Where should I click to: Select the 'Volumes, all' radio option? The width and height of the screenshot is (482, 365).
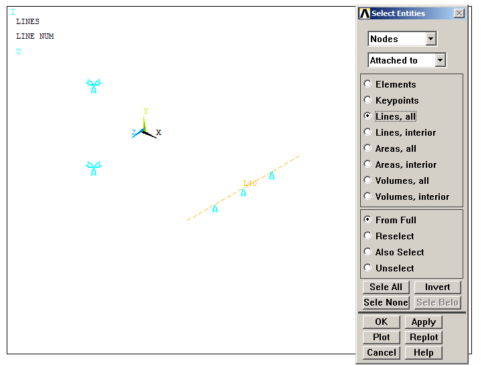[368, 180]
